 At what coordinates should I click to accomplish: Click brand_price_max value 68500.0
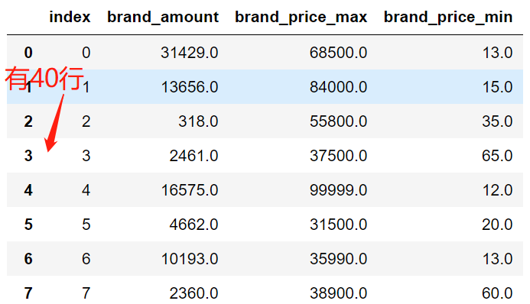click(338, 53)
